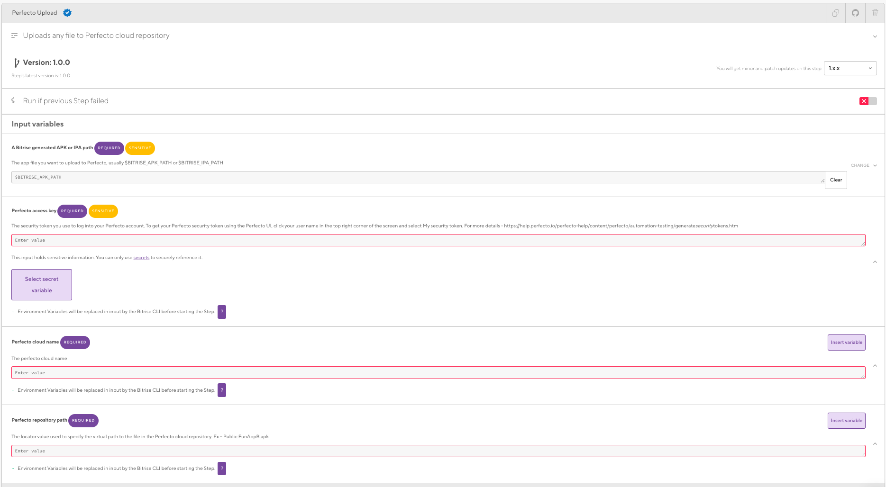Insert variable for Perfecto repository path
886x487 pixels.
pyautogui.click(x=846, y=421)
